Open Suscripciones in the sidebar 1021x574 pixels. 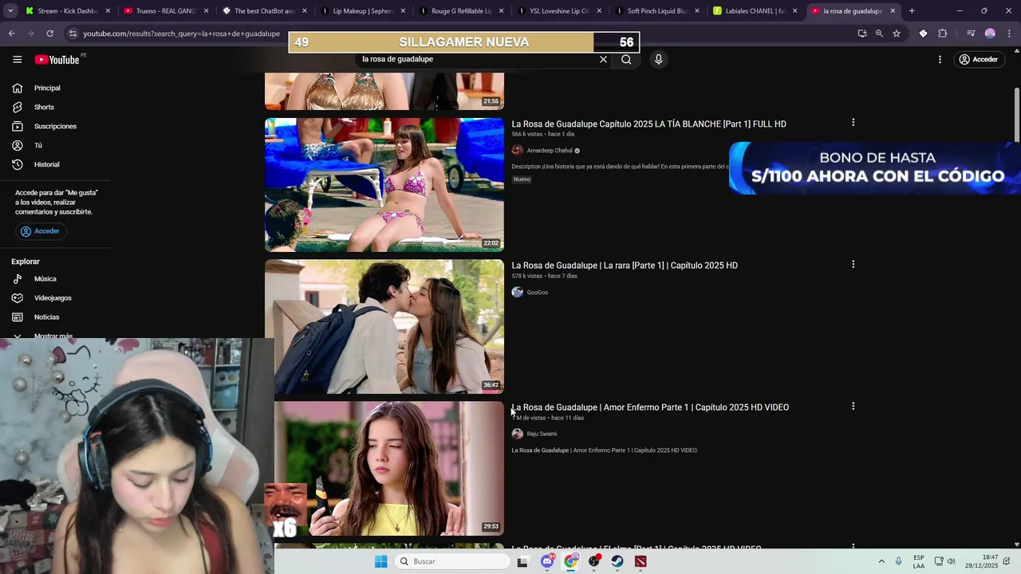[x=54, y=126]
